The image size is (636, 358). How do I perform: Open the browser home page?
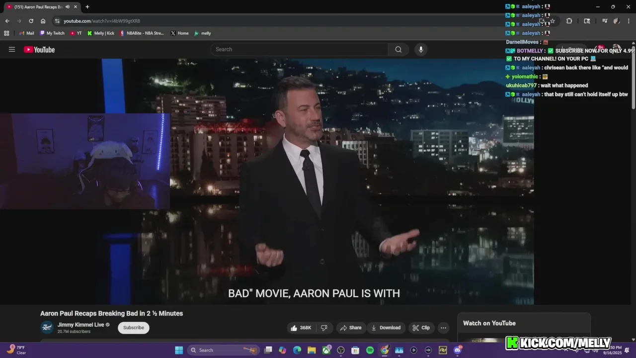click(x=43, y=21)
